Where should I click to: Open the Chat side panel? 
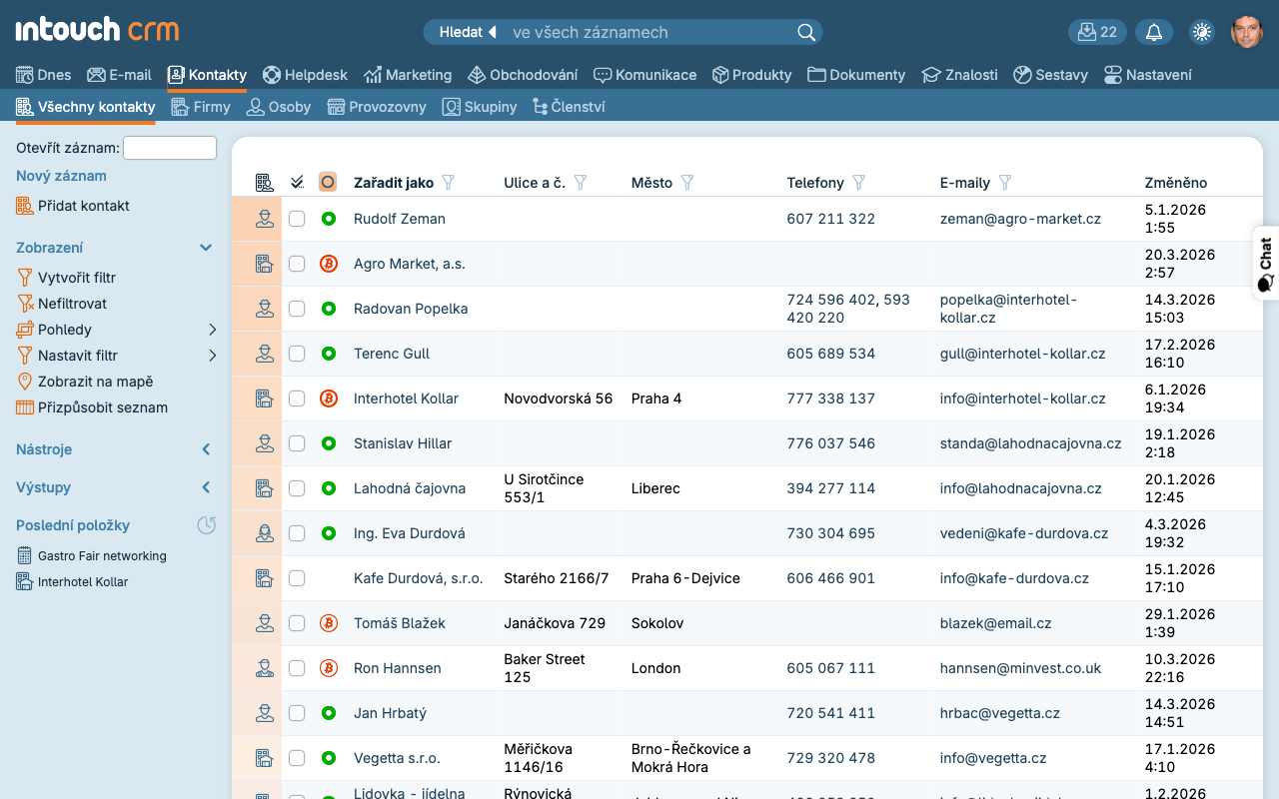tap(1265, 264)
